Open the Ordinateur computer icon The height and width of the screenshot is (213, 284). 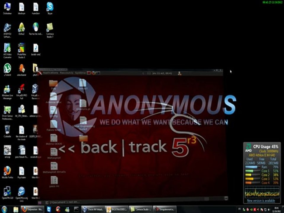(7, 7)
